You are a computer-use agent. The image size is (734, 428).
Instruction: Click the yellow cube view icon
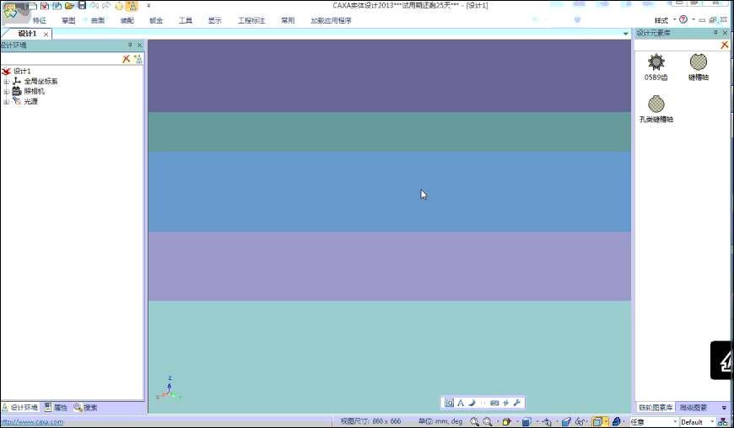(x=506, y=421)
